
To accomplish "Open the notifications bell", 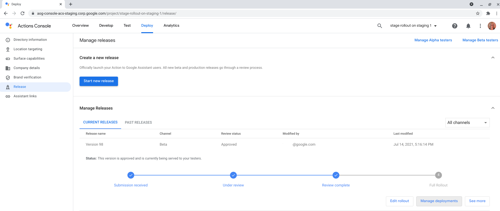I will [468, 26].
